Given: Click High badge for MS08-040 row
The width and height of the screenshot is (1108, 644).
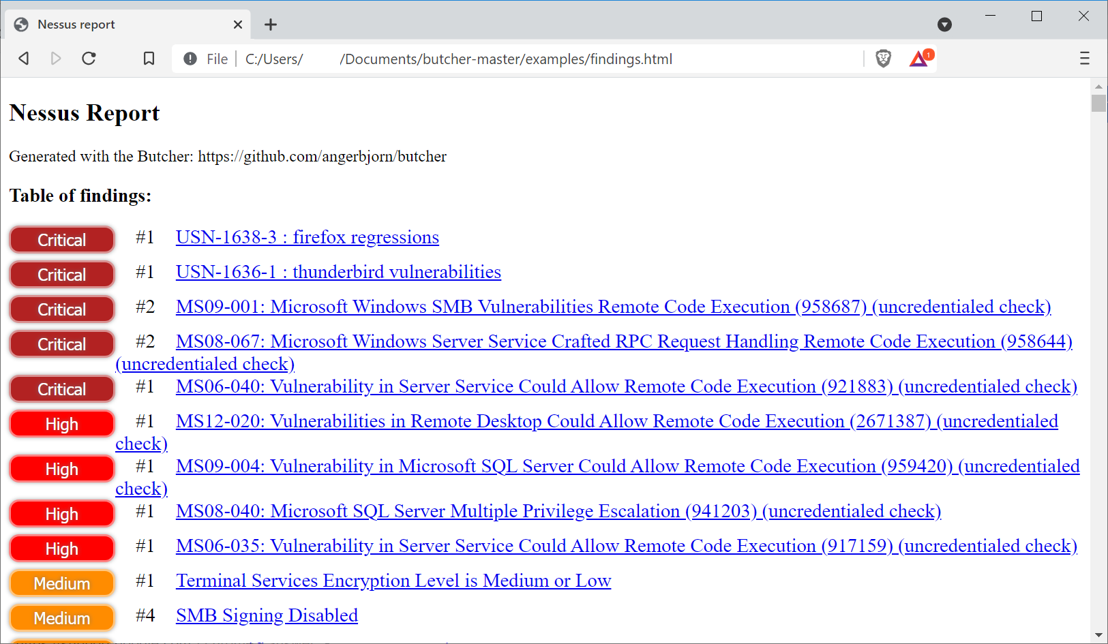Looking at the screenshot, I should [62, 514].
